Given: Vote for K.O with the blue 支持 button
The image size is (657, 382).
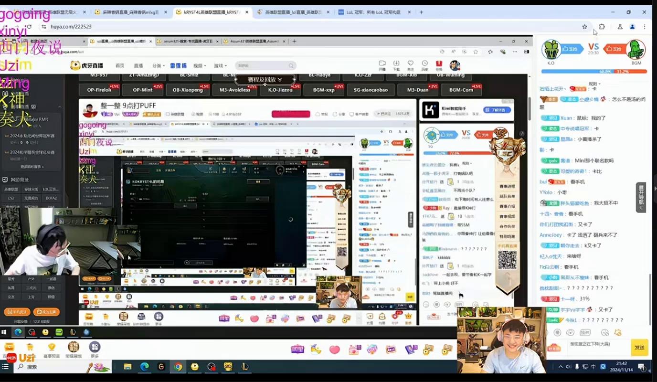Looking at the screenshot, I should (x=572, y=49).
